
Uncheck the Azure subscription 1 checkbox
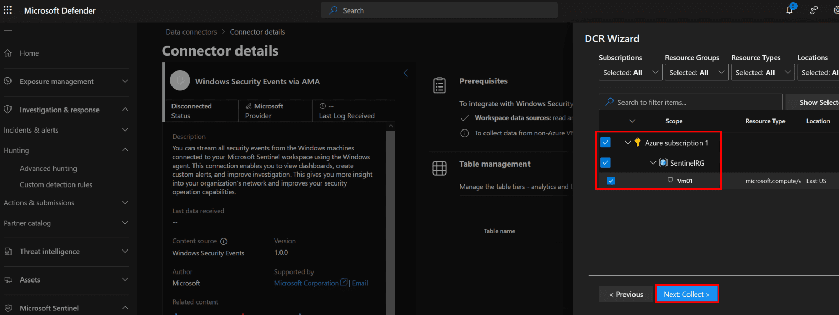606,143
